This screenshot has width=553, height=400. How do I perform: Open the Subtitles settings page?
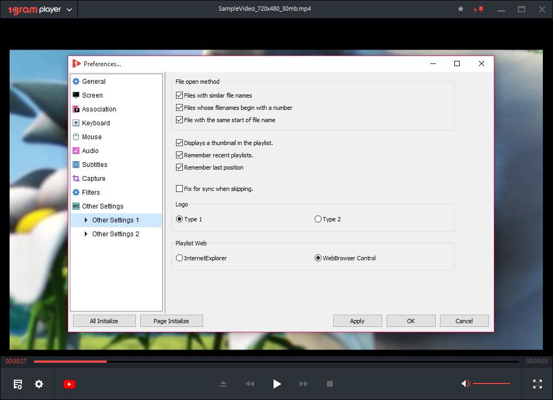pyautogui.click(x=94, y=165)
